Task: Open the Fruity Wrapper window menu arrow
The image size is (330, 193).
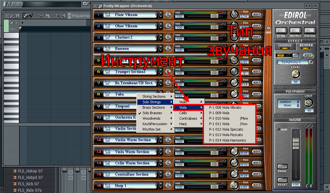Action: (x=95, y=6)
